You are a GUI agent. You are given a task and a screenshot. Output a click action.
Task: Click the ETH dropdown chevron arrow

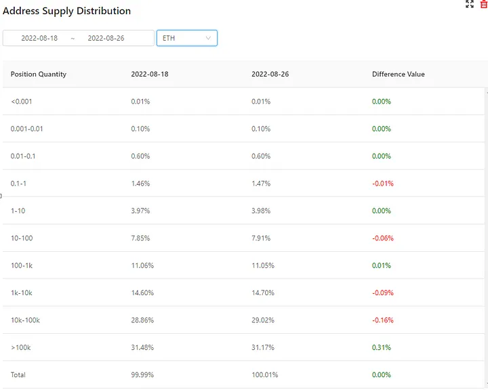tap(208, 38)
